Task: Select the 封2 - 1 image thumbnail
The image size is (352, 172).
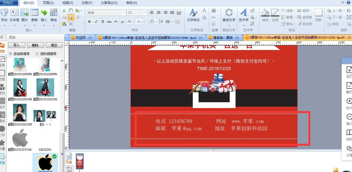Action: pos(45,116)
